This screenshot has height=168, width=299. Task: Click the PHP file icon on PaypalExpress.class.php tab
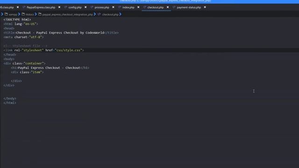[24, 7]
